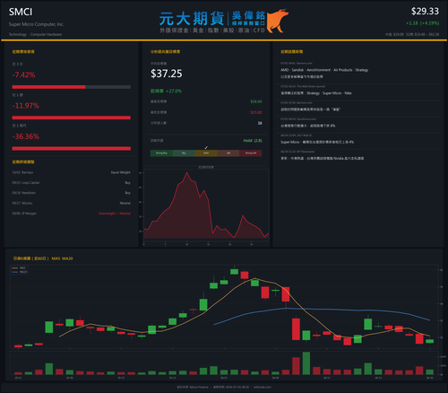Click the progress bar under -36.36%
The height and width of the screenshot is (393, 448).
72,148
